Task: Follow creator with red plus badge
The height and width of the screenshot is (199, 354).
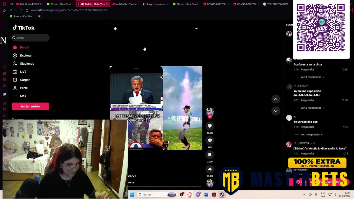Action: (x=210, y=117)
